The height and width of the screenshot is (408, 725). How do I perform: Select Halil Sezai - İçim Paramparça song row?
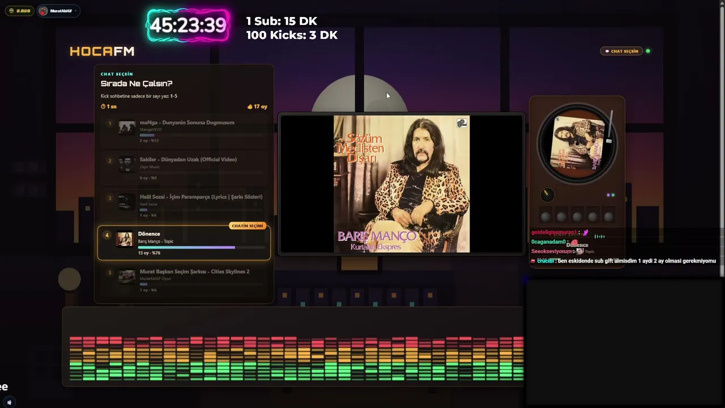184,206
